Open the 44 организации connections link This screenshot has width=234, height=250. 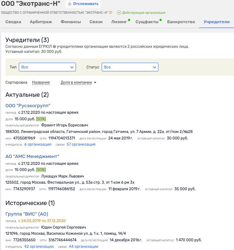[84, 246]
